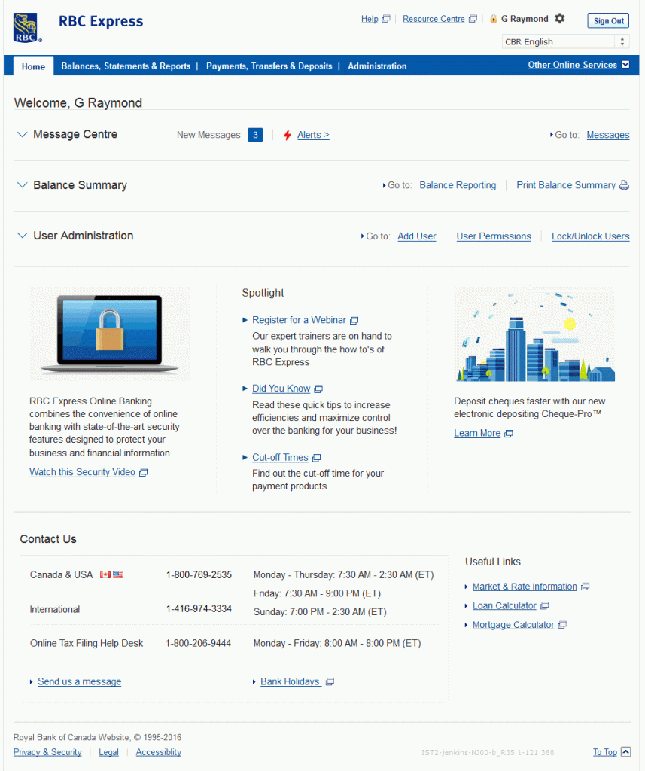Open Register for a Webinar link
645x771 pixels.
(x=299, y=320)
